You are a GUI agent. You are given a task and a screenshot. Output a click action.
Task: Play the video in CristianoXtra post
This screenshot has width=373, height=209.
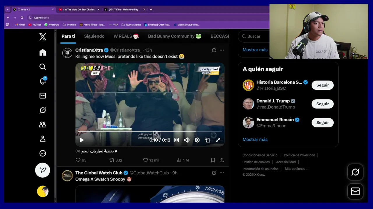[x=82, y=140]
